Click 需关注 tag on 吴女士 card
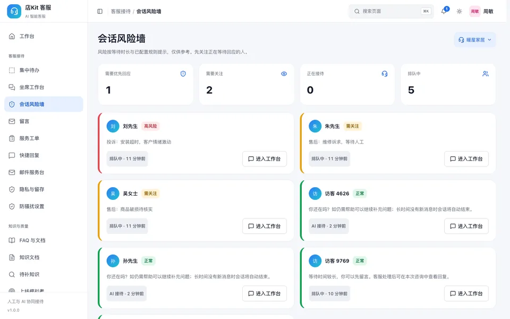 150,194
